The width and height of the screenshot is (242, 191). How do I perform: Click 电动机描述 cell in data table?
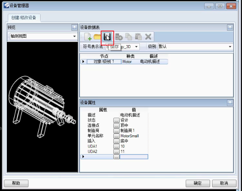coord(150,62)
